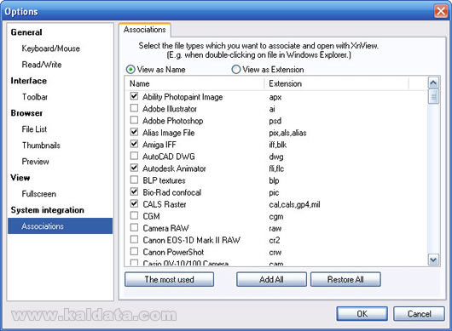Click The most used button

[169, 279]
